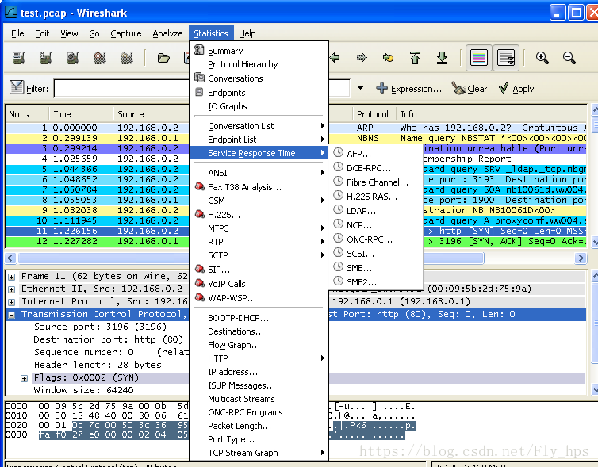Open the Analyze menu
The image size is (598, 467).
point(167,33)
